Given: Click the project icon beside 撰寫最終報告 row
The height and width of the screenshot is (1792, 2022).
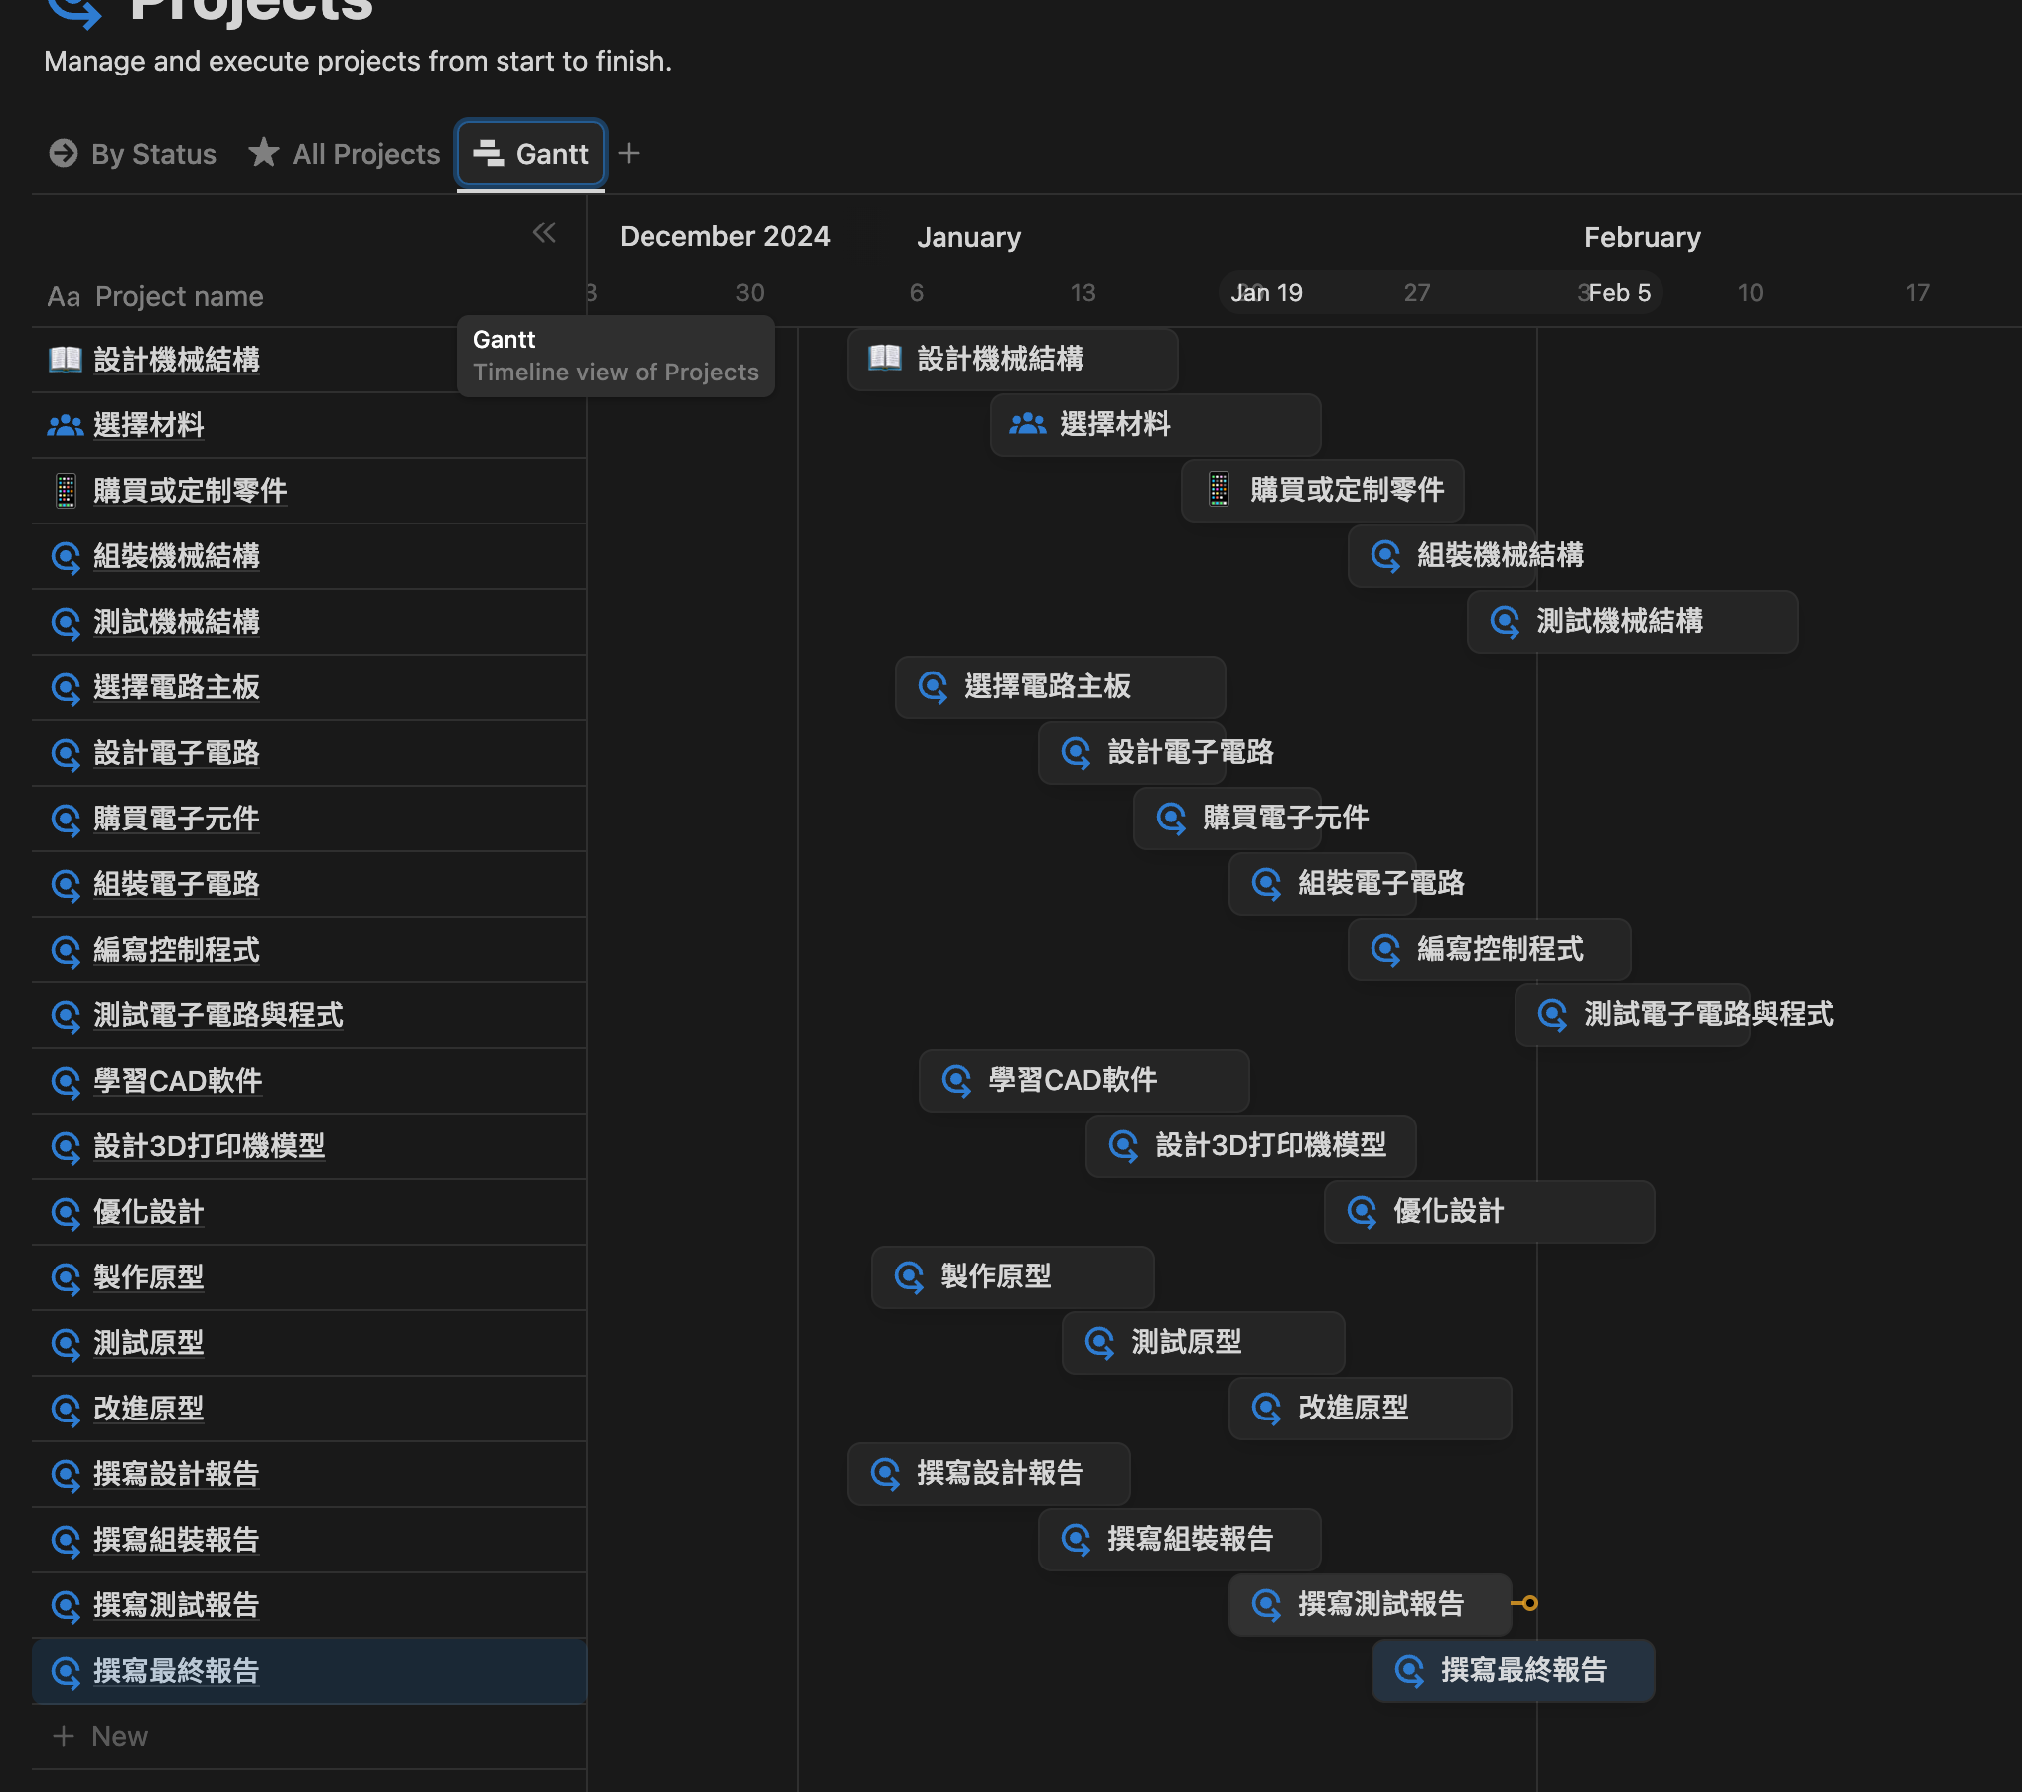Looking at the screenshot, I should 66,1672.
